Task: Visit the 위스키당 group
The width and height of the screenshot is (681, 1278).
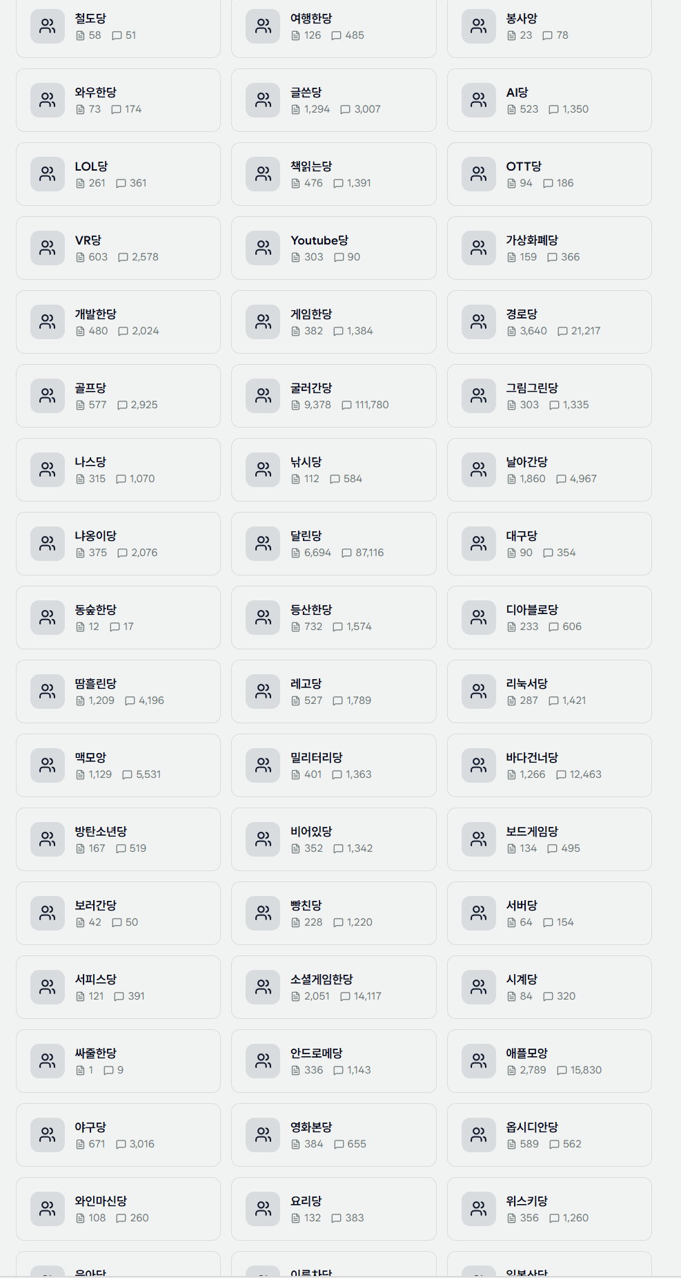Action: pyautogui.click(x=549, y=1209)
